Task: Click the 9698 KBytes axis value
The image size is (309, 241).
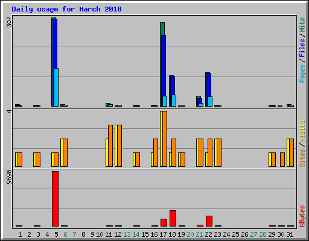Action: (x=9, y=177)
